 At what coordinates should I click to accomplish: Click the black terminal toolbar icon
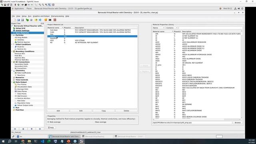(x=50, y=20)
